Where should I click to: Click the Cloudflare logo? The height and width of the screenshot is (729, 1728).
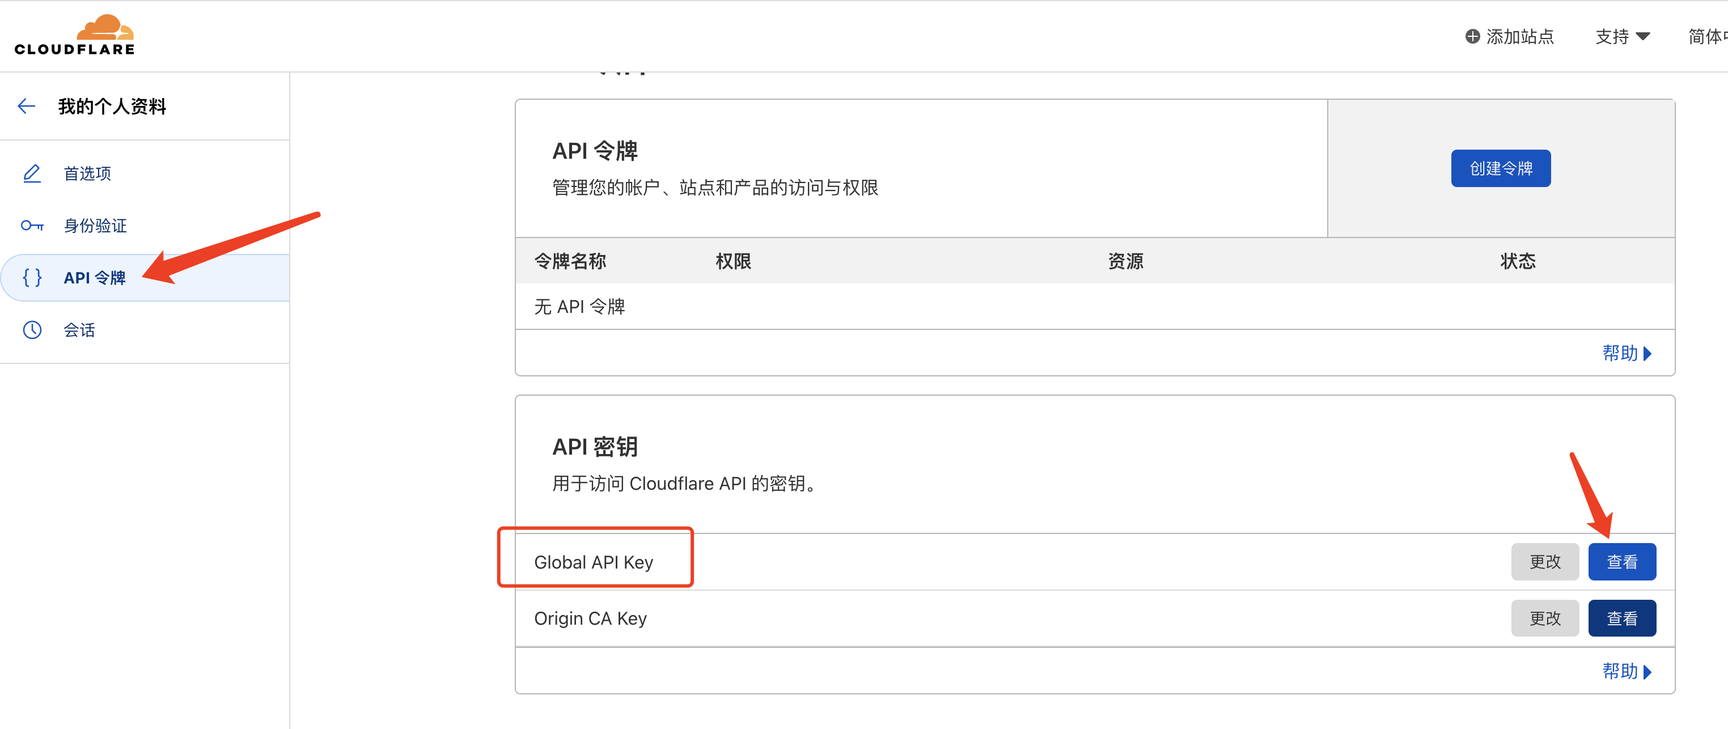coord(74,35)
